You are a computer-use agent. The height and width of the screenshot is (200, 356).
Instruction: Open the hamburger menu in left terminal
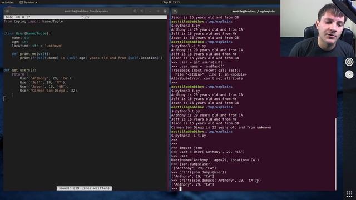142,11
